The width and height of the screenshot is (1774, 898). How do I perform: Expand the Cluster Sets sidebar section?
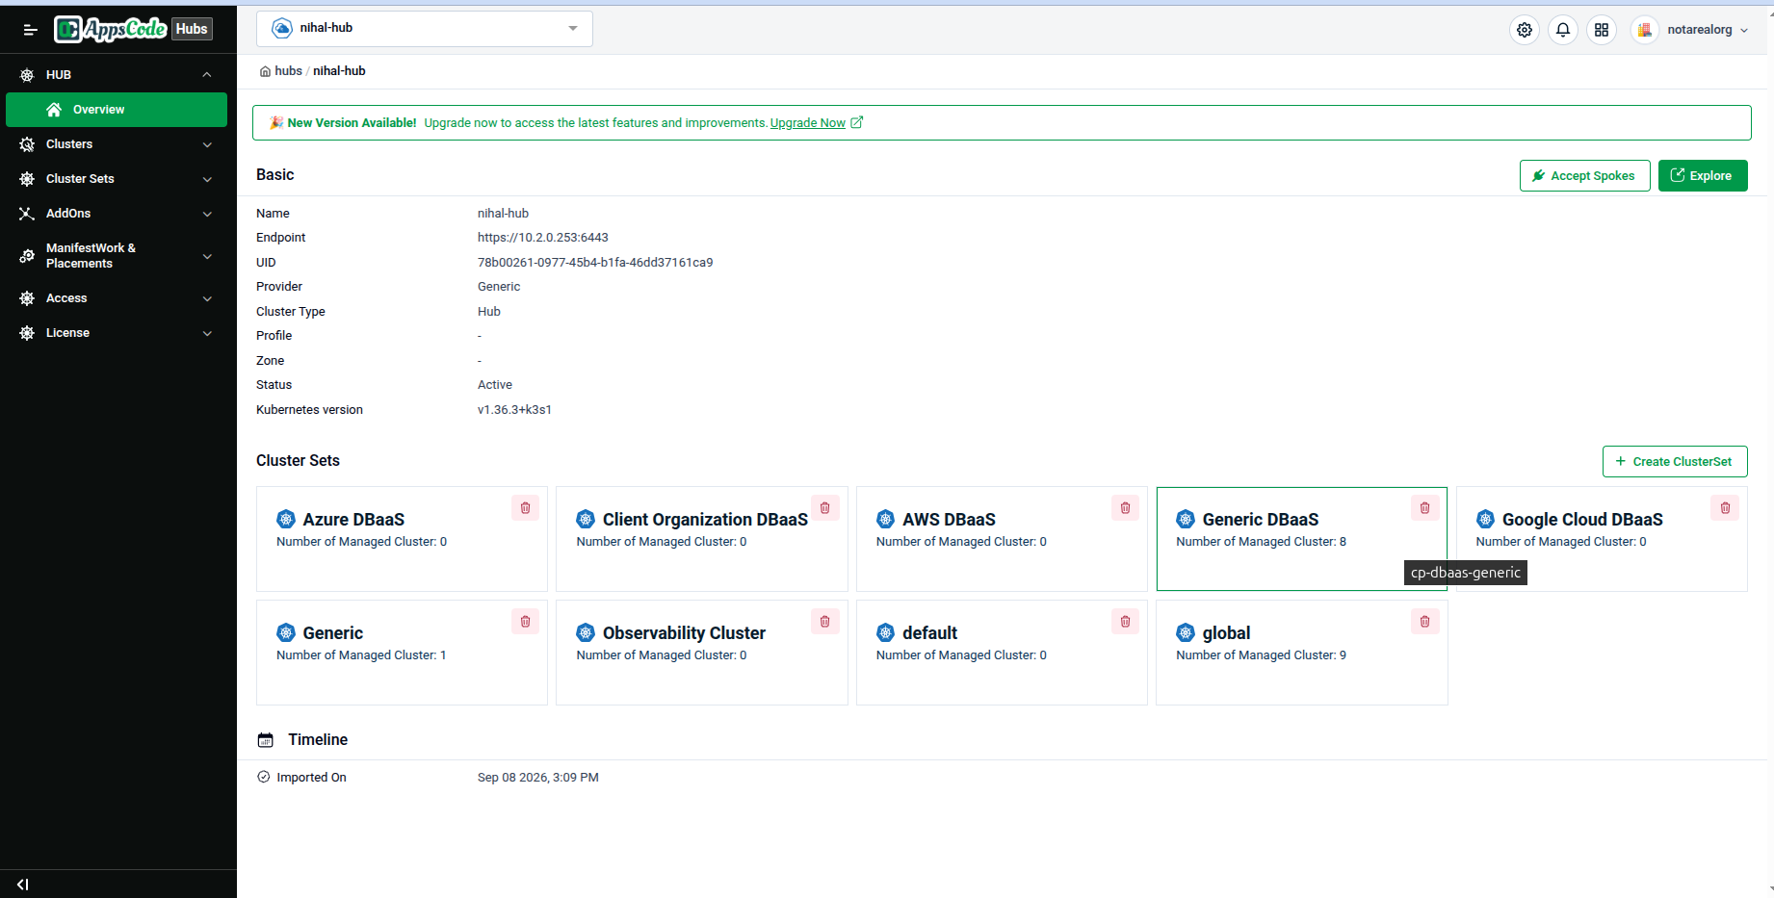pyautogui.click(x=207, y=179)
